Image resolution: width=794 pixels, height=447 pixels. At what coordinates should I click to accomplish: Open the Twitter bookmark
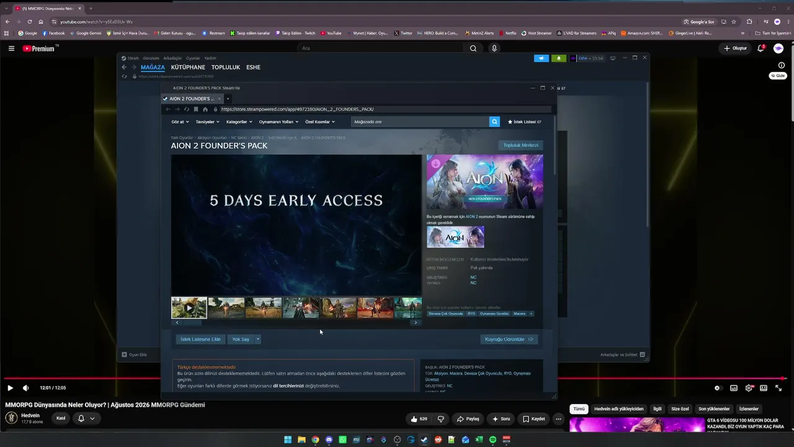(403, 33)
